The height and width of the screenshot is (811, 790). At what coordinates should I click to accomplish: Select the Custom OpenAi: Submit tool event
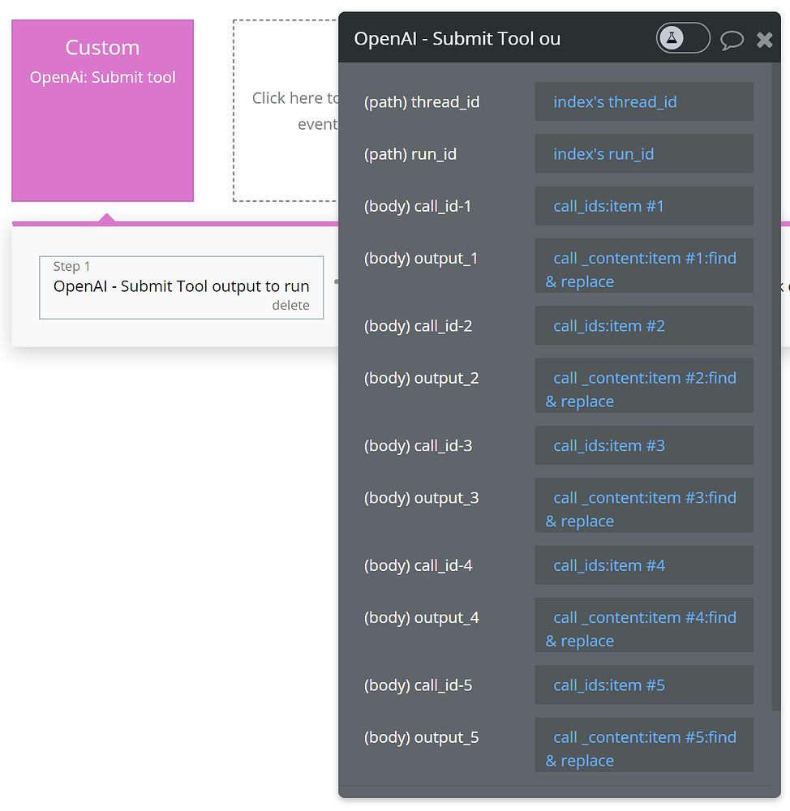point(102,110)
